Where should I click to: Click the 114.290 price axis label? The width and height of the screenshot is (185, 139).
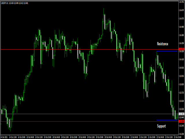(x=182, y=43)
